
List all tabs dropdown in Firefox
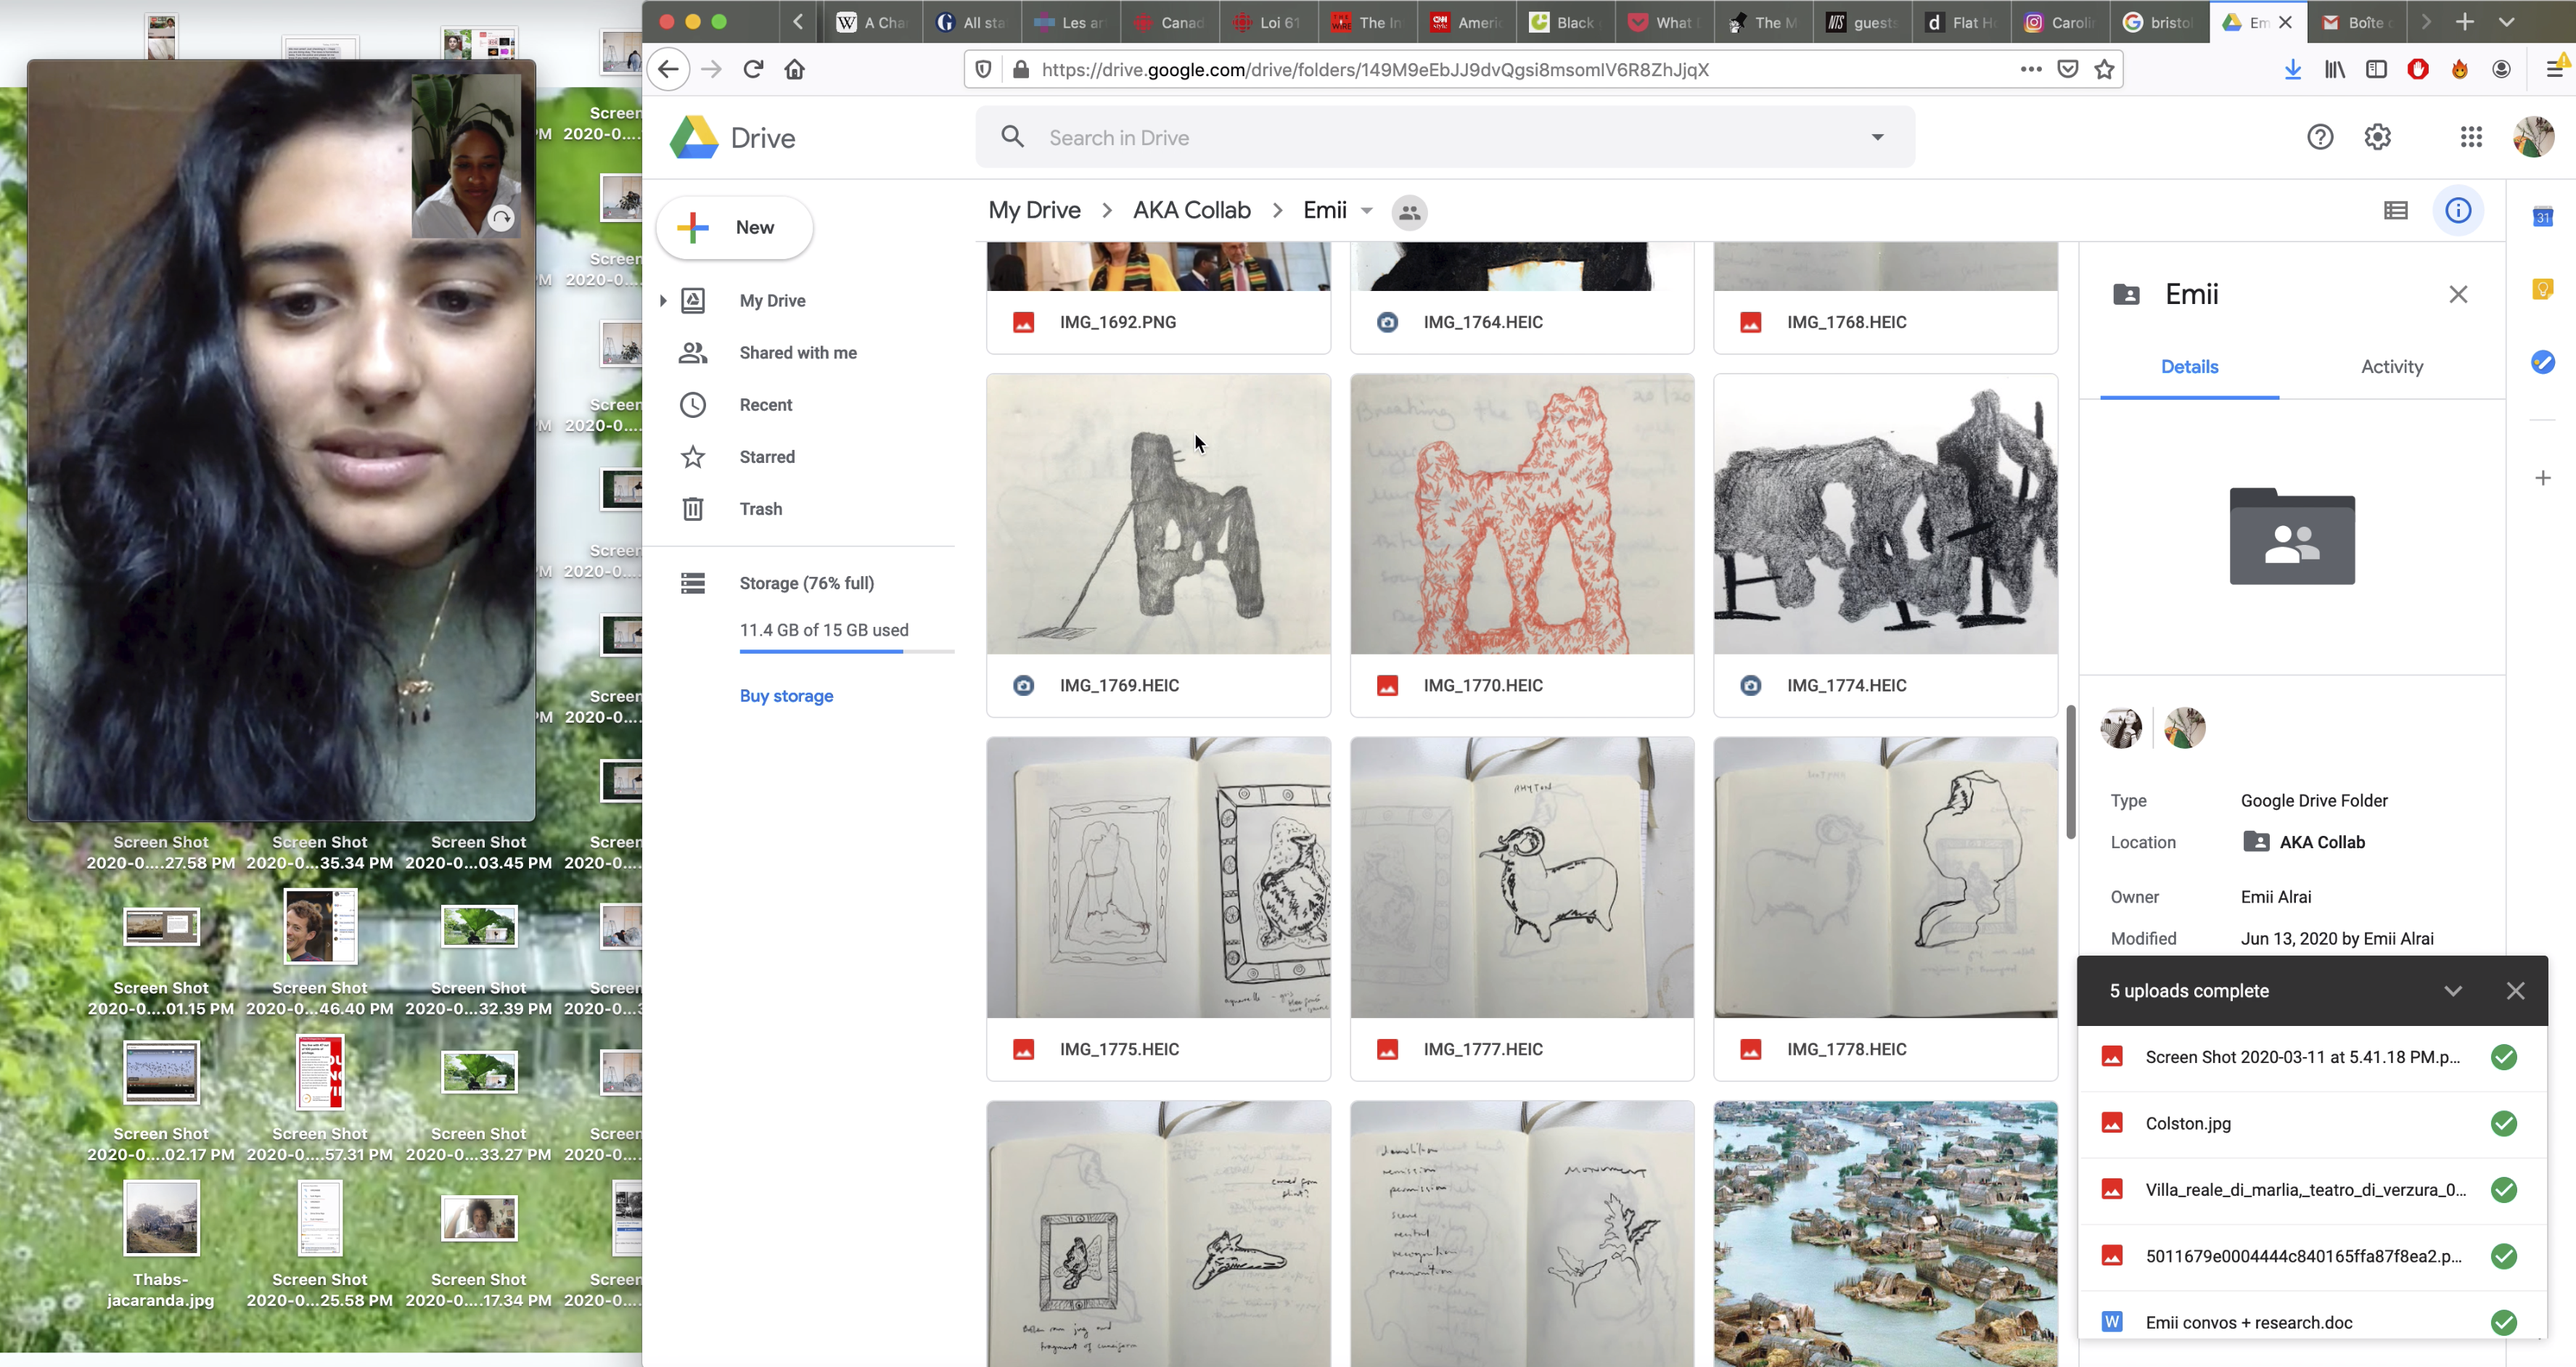pyautogui.click(x=2506, y=22)
